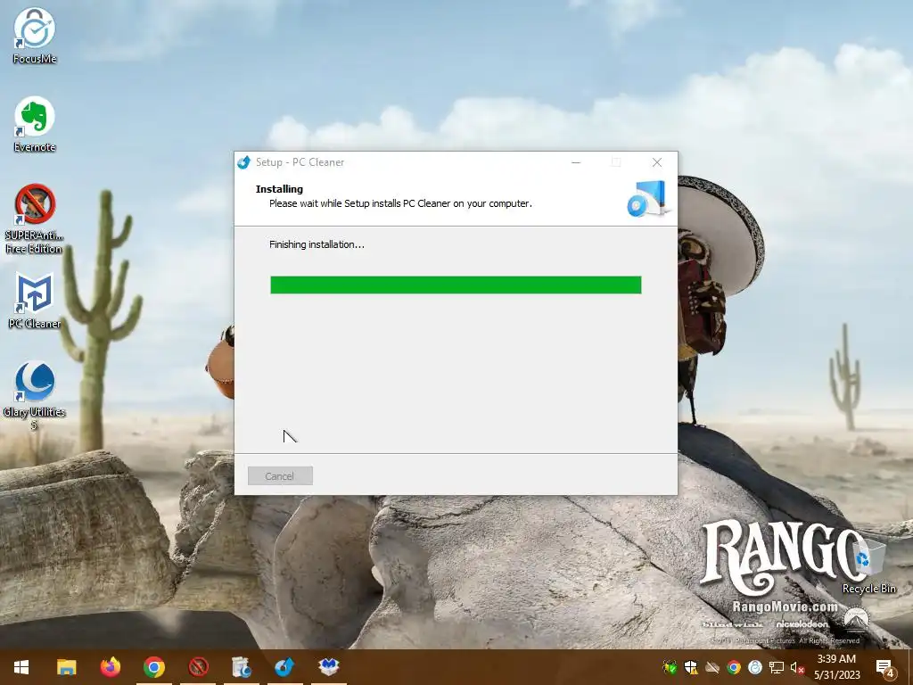Launch Google Chrome from the taskbar

click(x=153, y=667)
